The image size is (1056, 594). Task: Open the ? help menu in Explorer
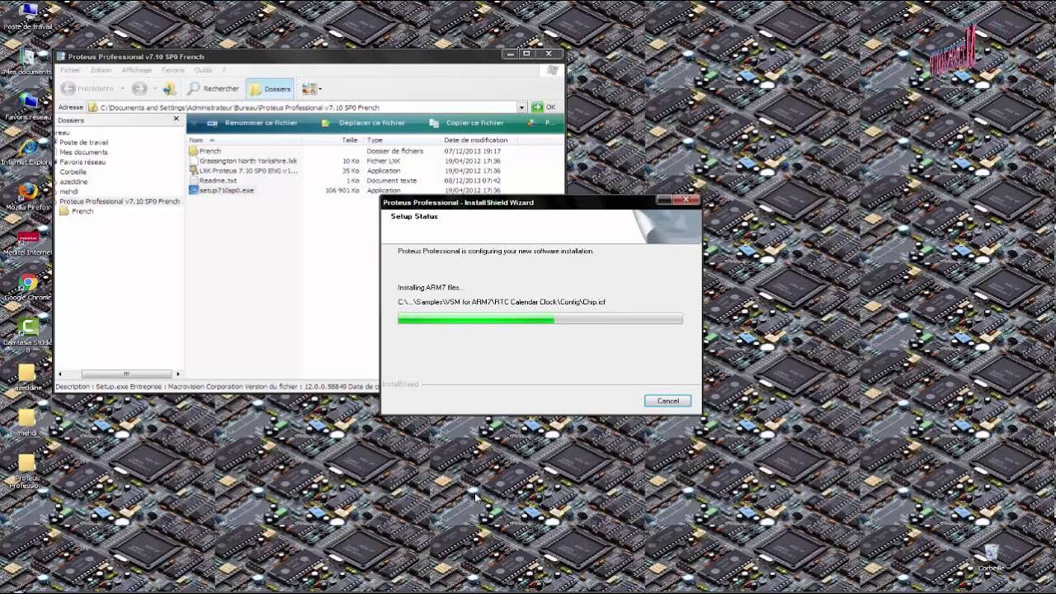pyautogui.click(x=224, y=70)
